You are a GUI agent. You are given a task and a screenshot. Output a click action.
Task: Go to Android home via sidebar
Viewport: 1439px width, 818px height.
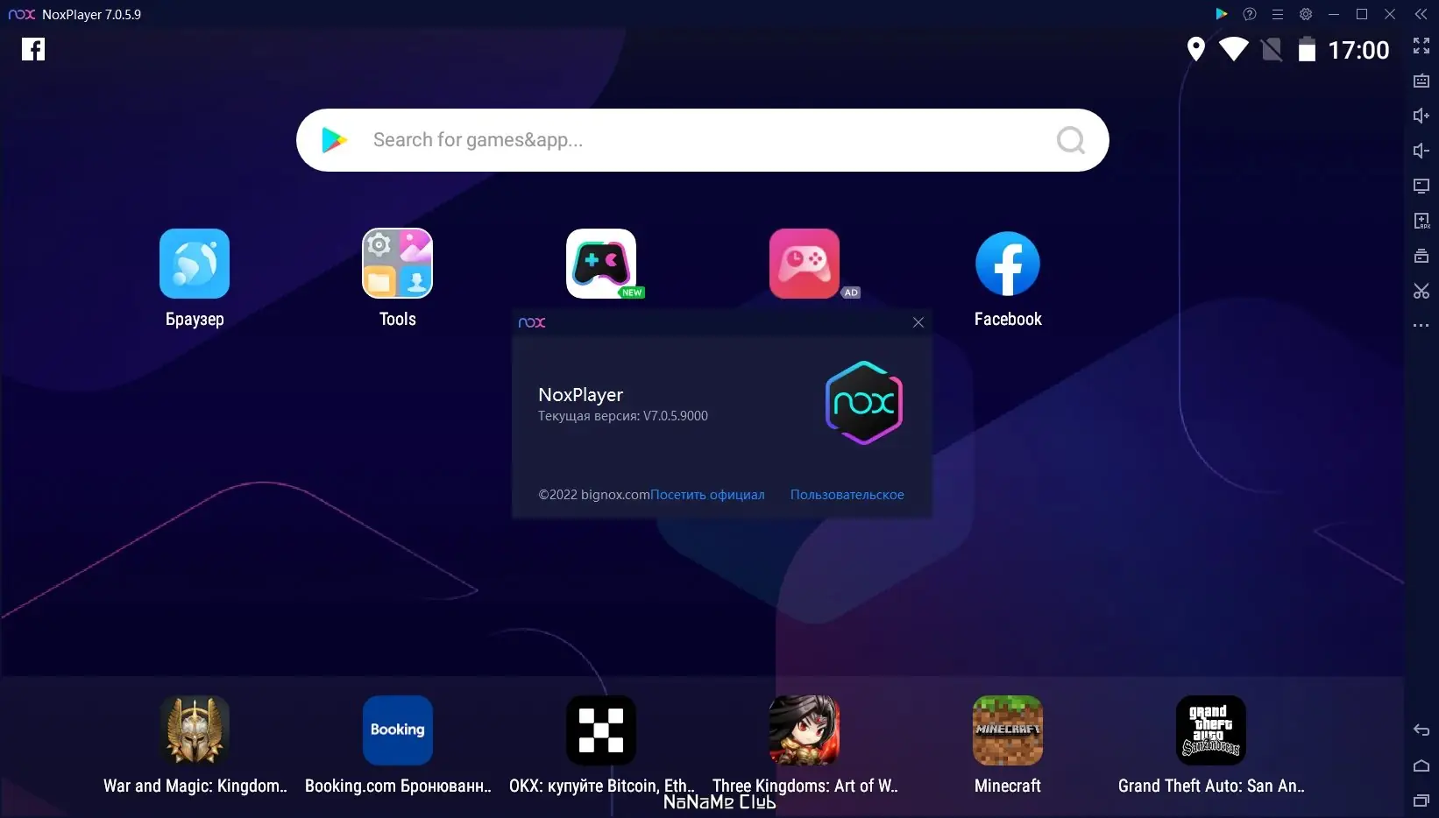pyautogui.click(x=1421, y=765)
